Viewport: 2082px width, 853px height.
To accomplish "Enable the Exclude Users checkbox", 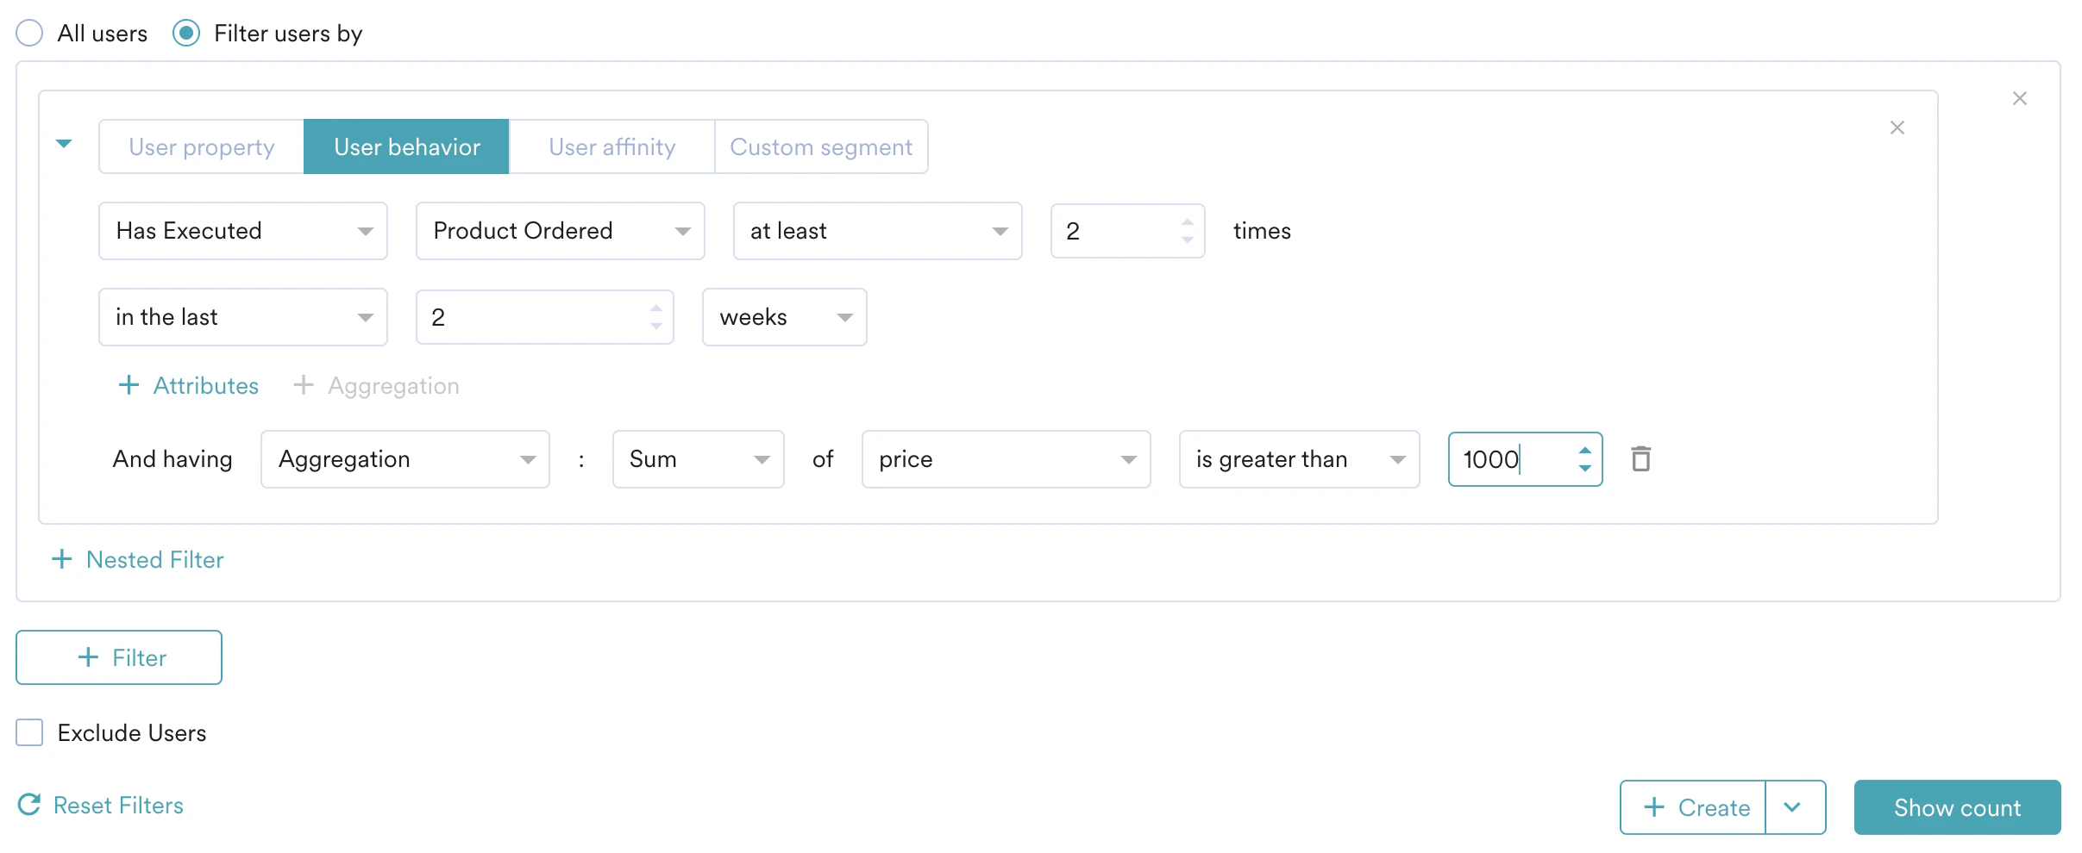I will (x=29, y=732).
